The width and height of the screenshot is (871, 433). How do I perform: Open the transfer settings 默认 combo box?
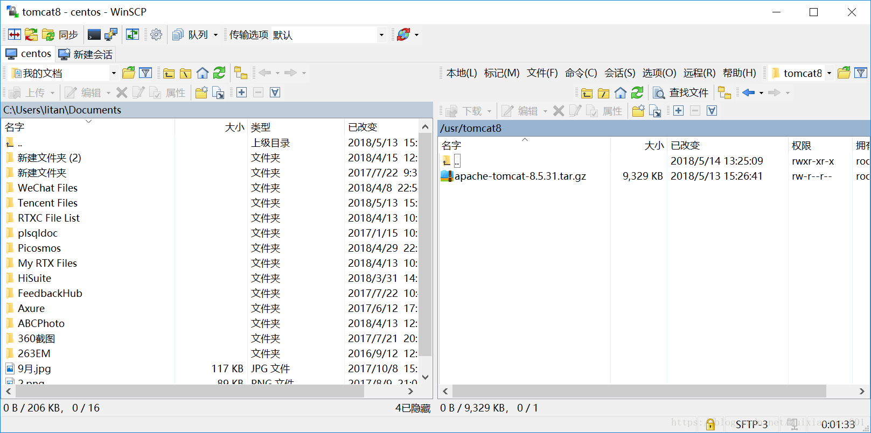pyautogui.click(x=329, y=35)
